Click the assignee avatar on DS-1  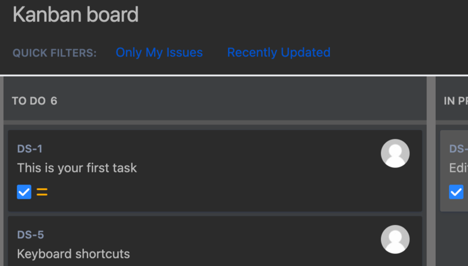coord(395,153)
